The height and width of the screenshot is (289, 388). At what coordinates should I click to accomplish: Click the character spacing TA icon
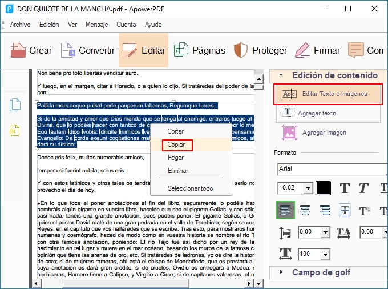tap(343, 233)
